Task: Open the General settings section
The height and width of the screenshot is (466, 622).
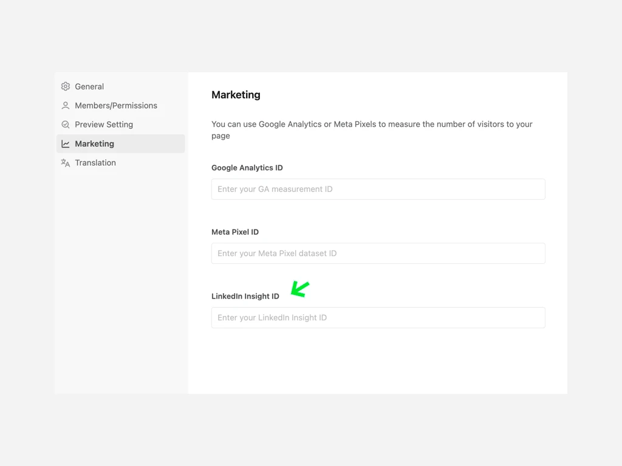Action: 121,86
